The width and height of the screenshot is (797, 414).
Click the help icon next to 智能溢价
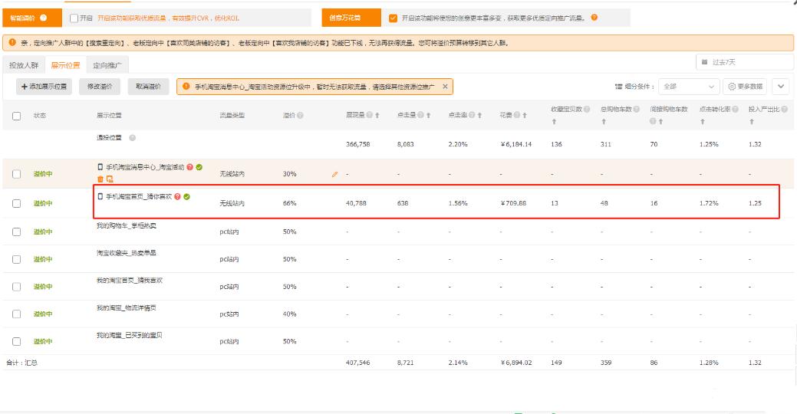43,18
